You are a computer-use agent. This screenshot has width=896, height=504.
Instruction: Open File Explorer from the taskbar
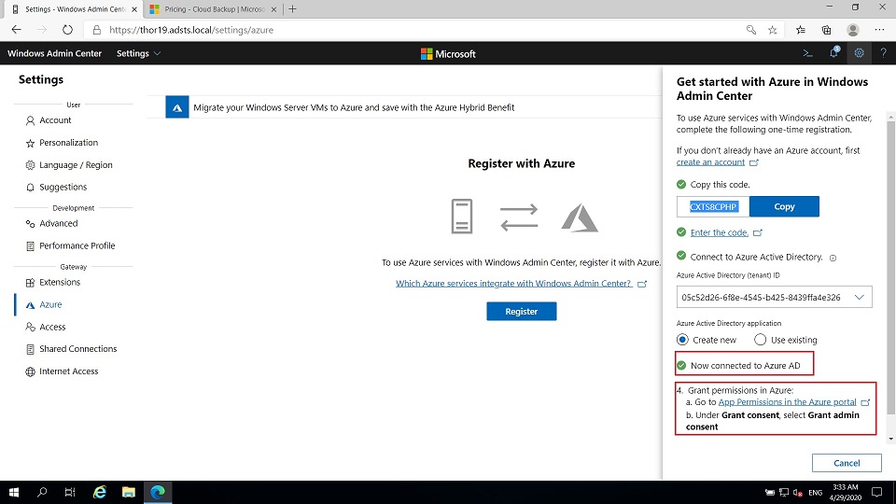click(129, 492)
